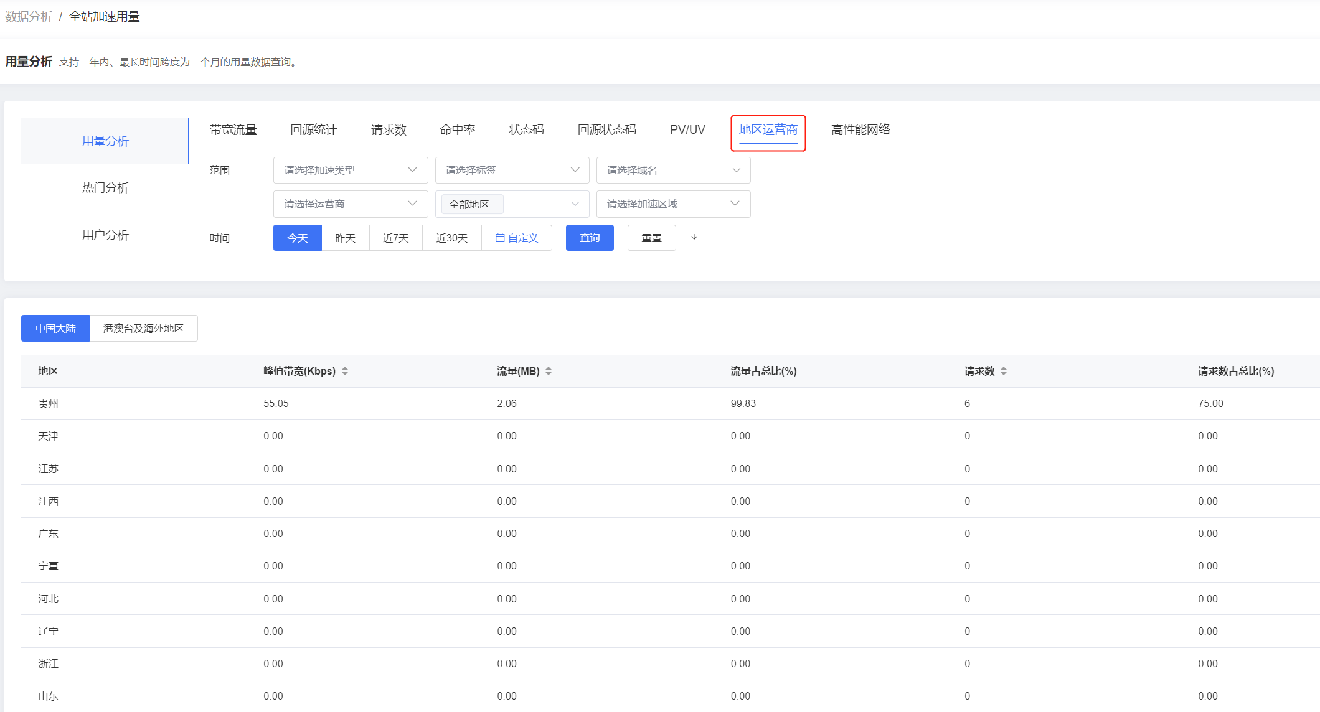This screenshot has width=1320, height=712.
Task: Click the 辽宁 region row
Action: tap(671, 631)
